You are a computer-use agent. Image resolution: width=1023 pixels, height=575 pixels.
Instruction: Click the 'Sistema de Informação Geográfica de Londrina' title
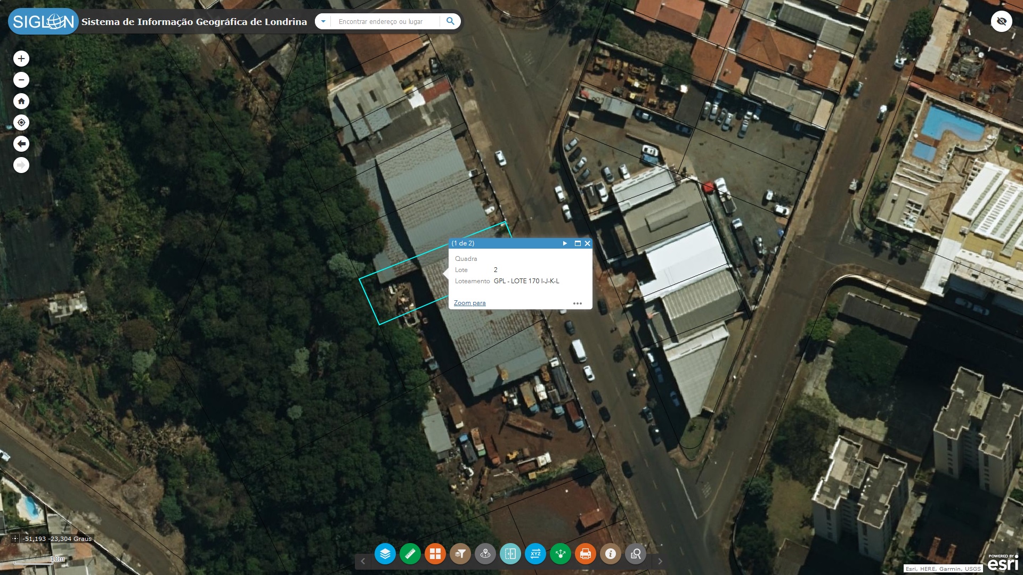coord(194,22)
